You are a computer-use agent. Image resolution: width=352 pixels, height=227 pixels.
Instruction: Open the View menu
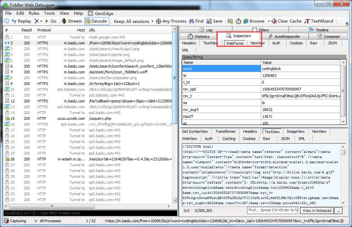(65, 13)
